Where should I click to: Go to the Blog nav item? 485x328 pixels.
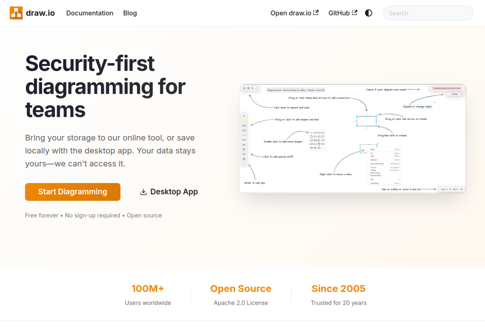130,13
